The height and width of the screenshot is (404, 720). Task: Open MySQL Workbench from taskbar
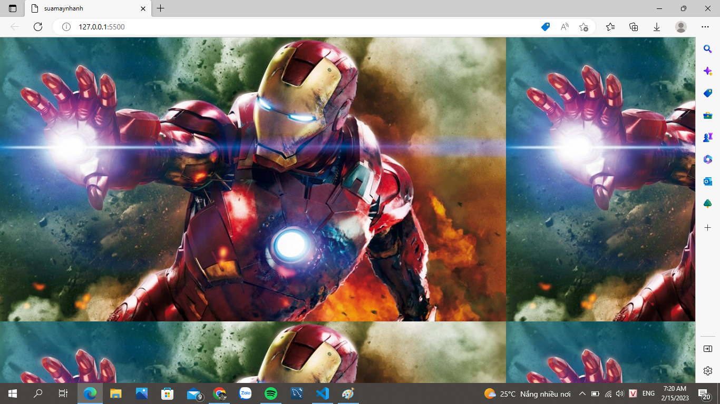tap(297, 393)
